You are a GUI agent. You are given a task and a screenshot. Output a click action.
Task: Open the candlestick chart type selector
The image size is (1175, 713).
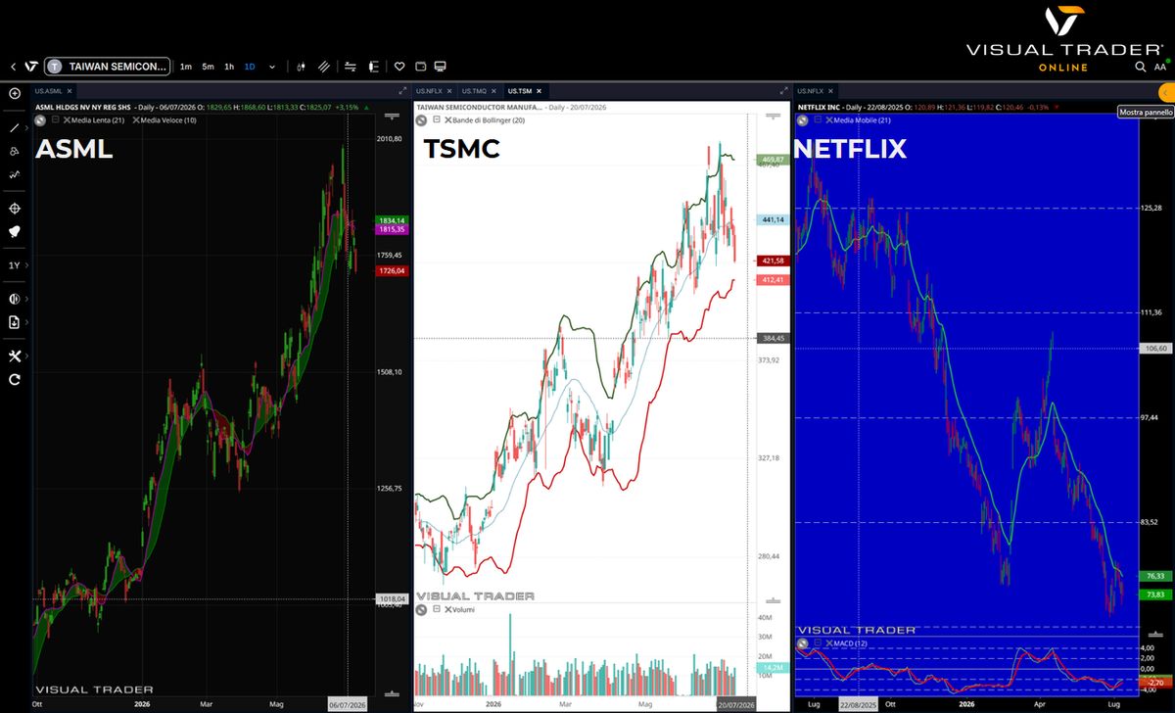point(301,67)
